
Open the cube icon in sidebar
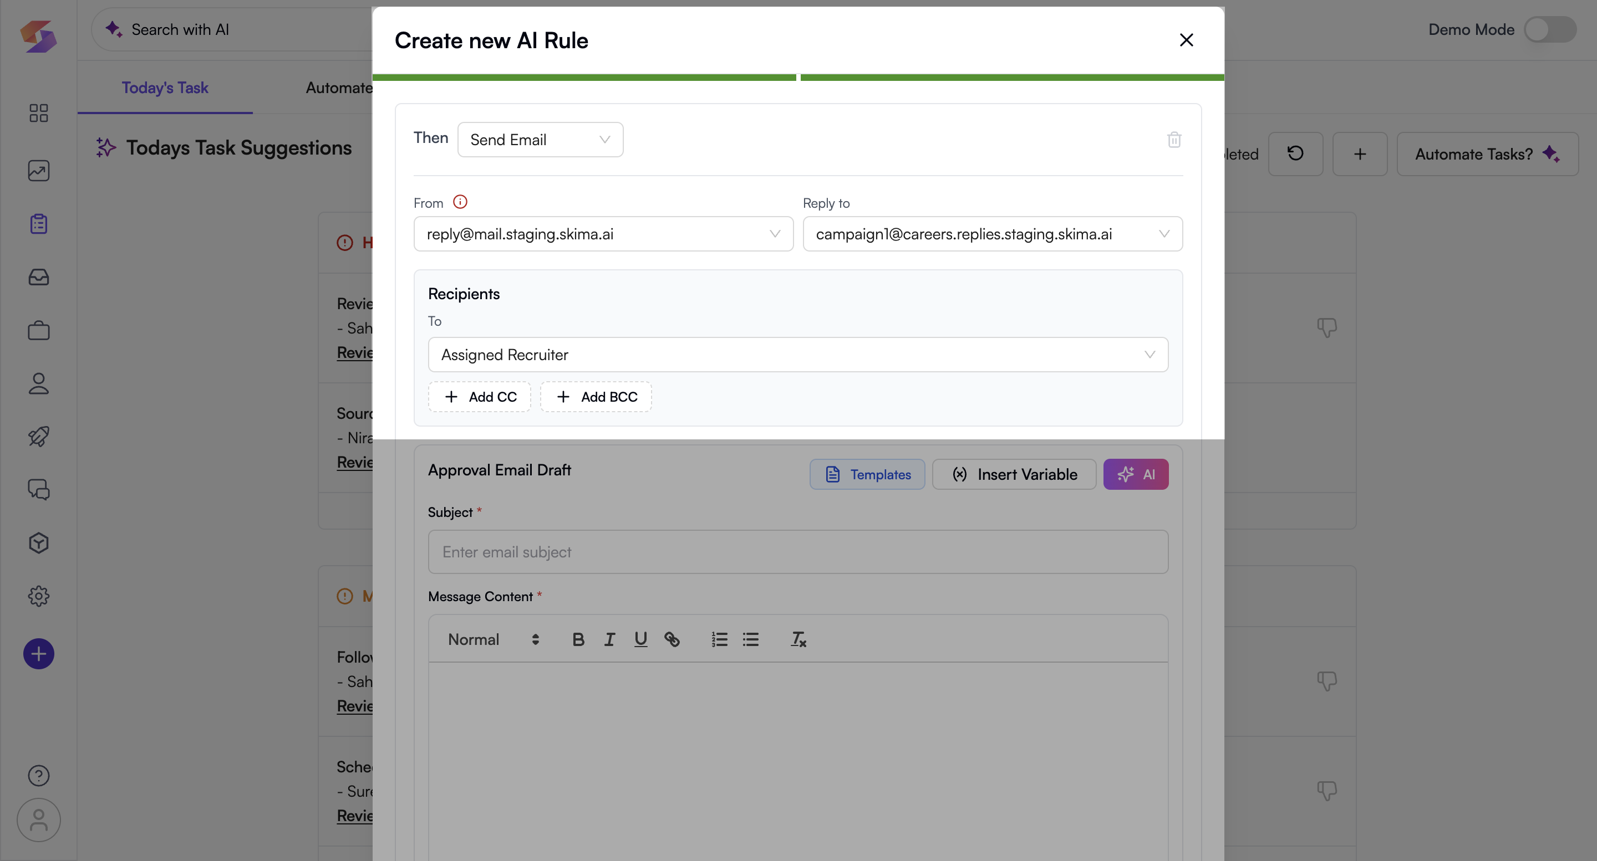tap(38, 542)
